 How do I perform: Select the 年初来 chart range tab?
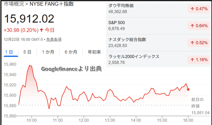pyautogui.click(x=94, y=52)
